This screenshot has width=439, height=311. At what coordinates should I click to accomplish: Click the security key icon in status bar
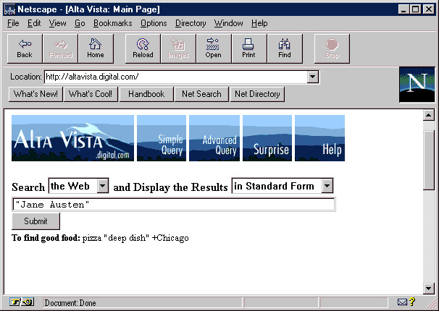point(22,302)
